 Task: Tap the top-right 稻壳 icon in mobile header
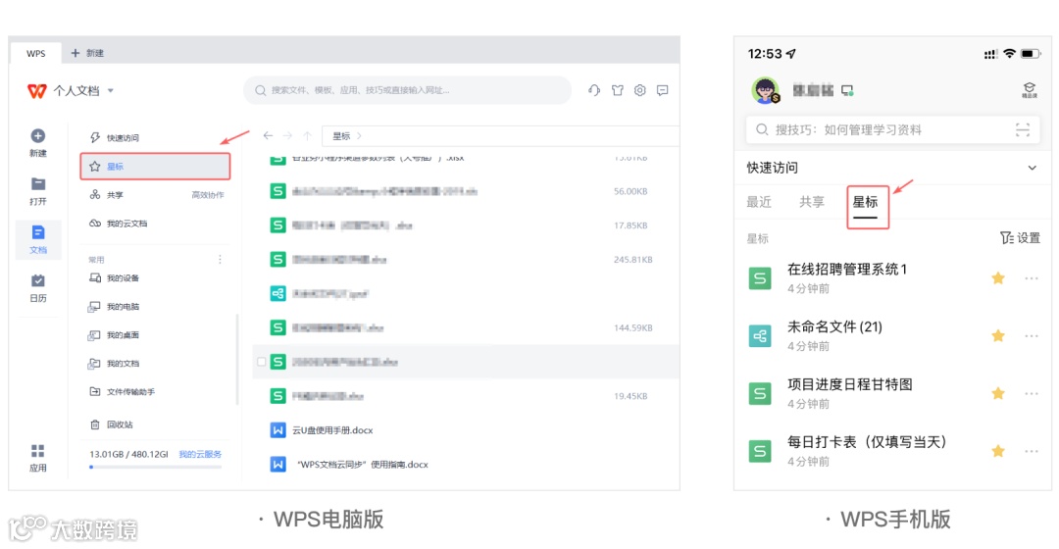(1030, 90)
